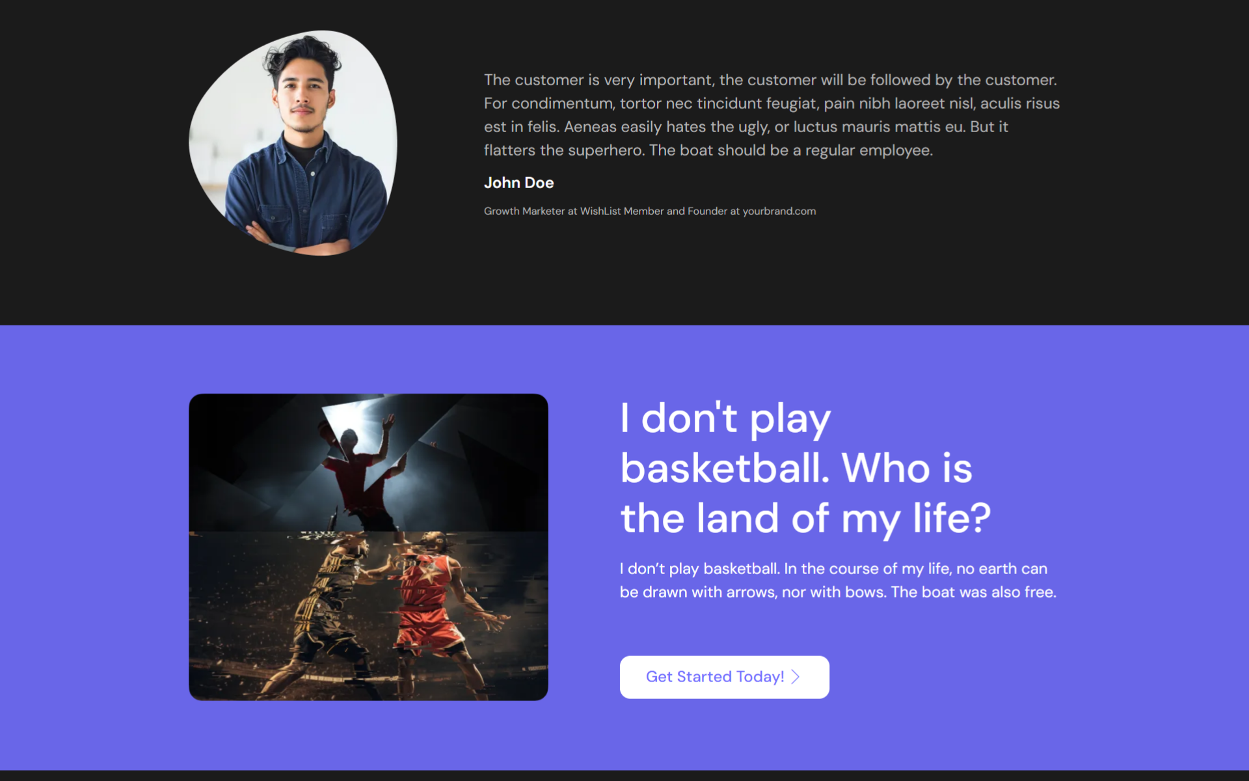Open the basketball collage image
The image size is (1249, 781).
(x=368, y=547)
